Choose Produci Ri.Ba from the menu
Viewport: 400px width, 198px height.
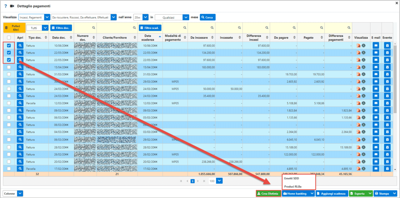coord(293,187)
